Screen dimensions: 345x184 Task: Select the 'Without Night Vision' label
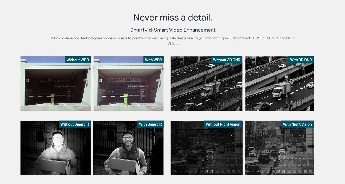click(223, 124)
